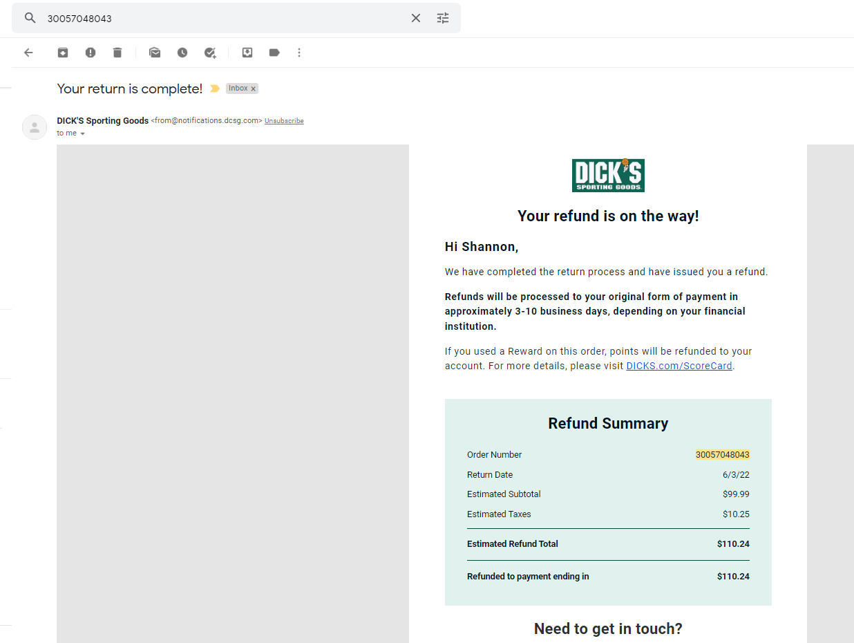Open the Move to menu

coord(247,53)
